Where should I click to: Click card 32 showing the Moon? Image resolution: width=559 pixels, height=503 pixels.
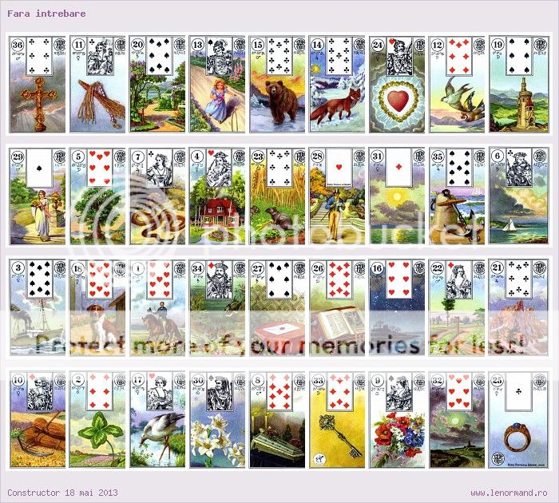point(457,419)
